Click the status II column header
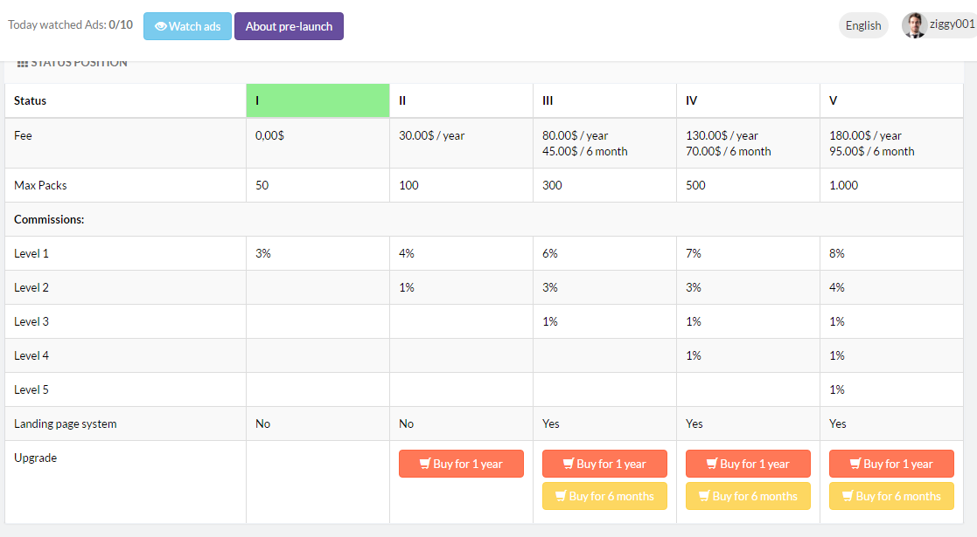Viewport: 977px width, 537px height. click(402, 100)
